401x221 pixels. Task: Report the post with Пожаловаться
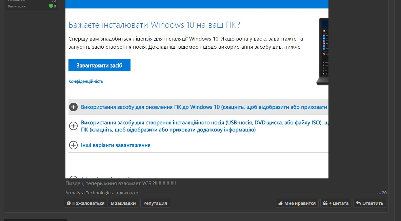point(85,203)
